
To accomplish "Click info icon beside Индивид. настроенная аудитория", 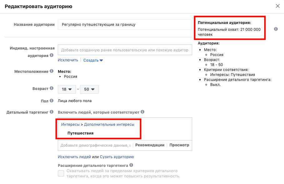I will pos(52,55).
